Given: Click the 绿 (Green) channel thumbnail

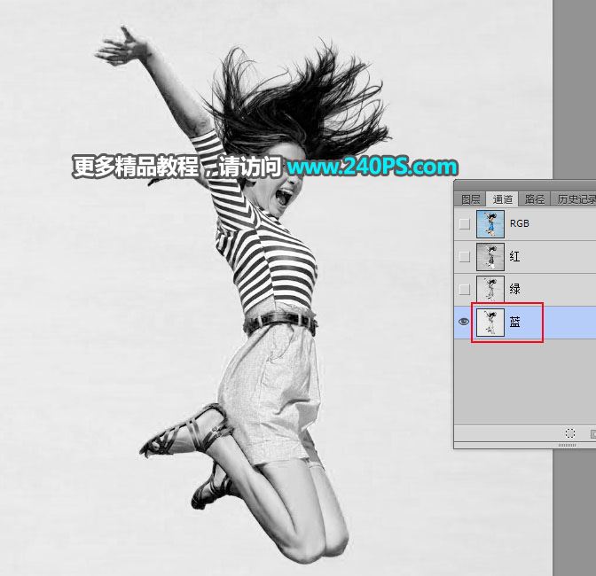Looking at the screenshot, I should 490,289.
